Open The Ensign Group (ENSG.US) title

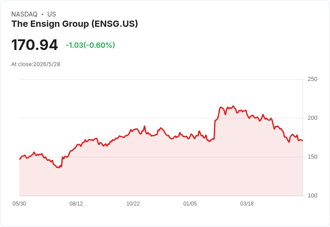coord(75,24)
